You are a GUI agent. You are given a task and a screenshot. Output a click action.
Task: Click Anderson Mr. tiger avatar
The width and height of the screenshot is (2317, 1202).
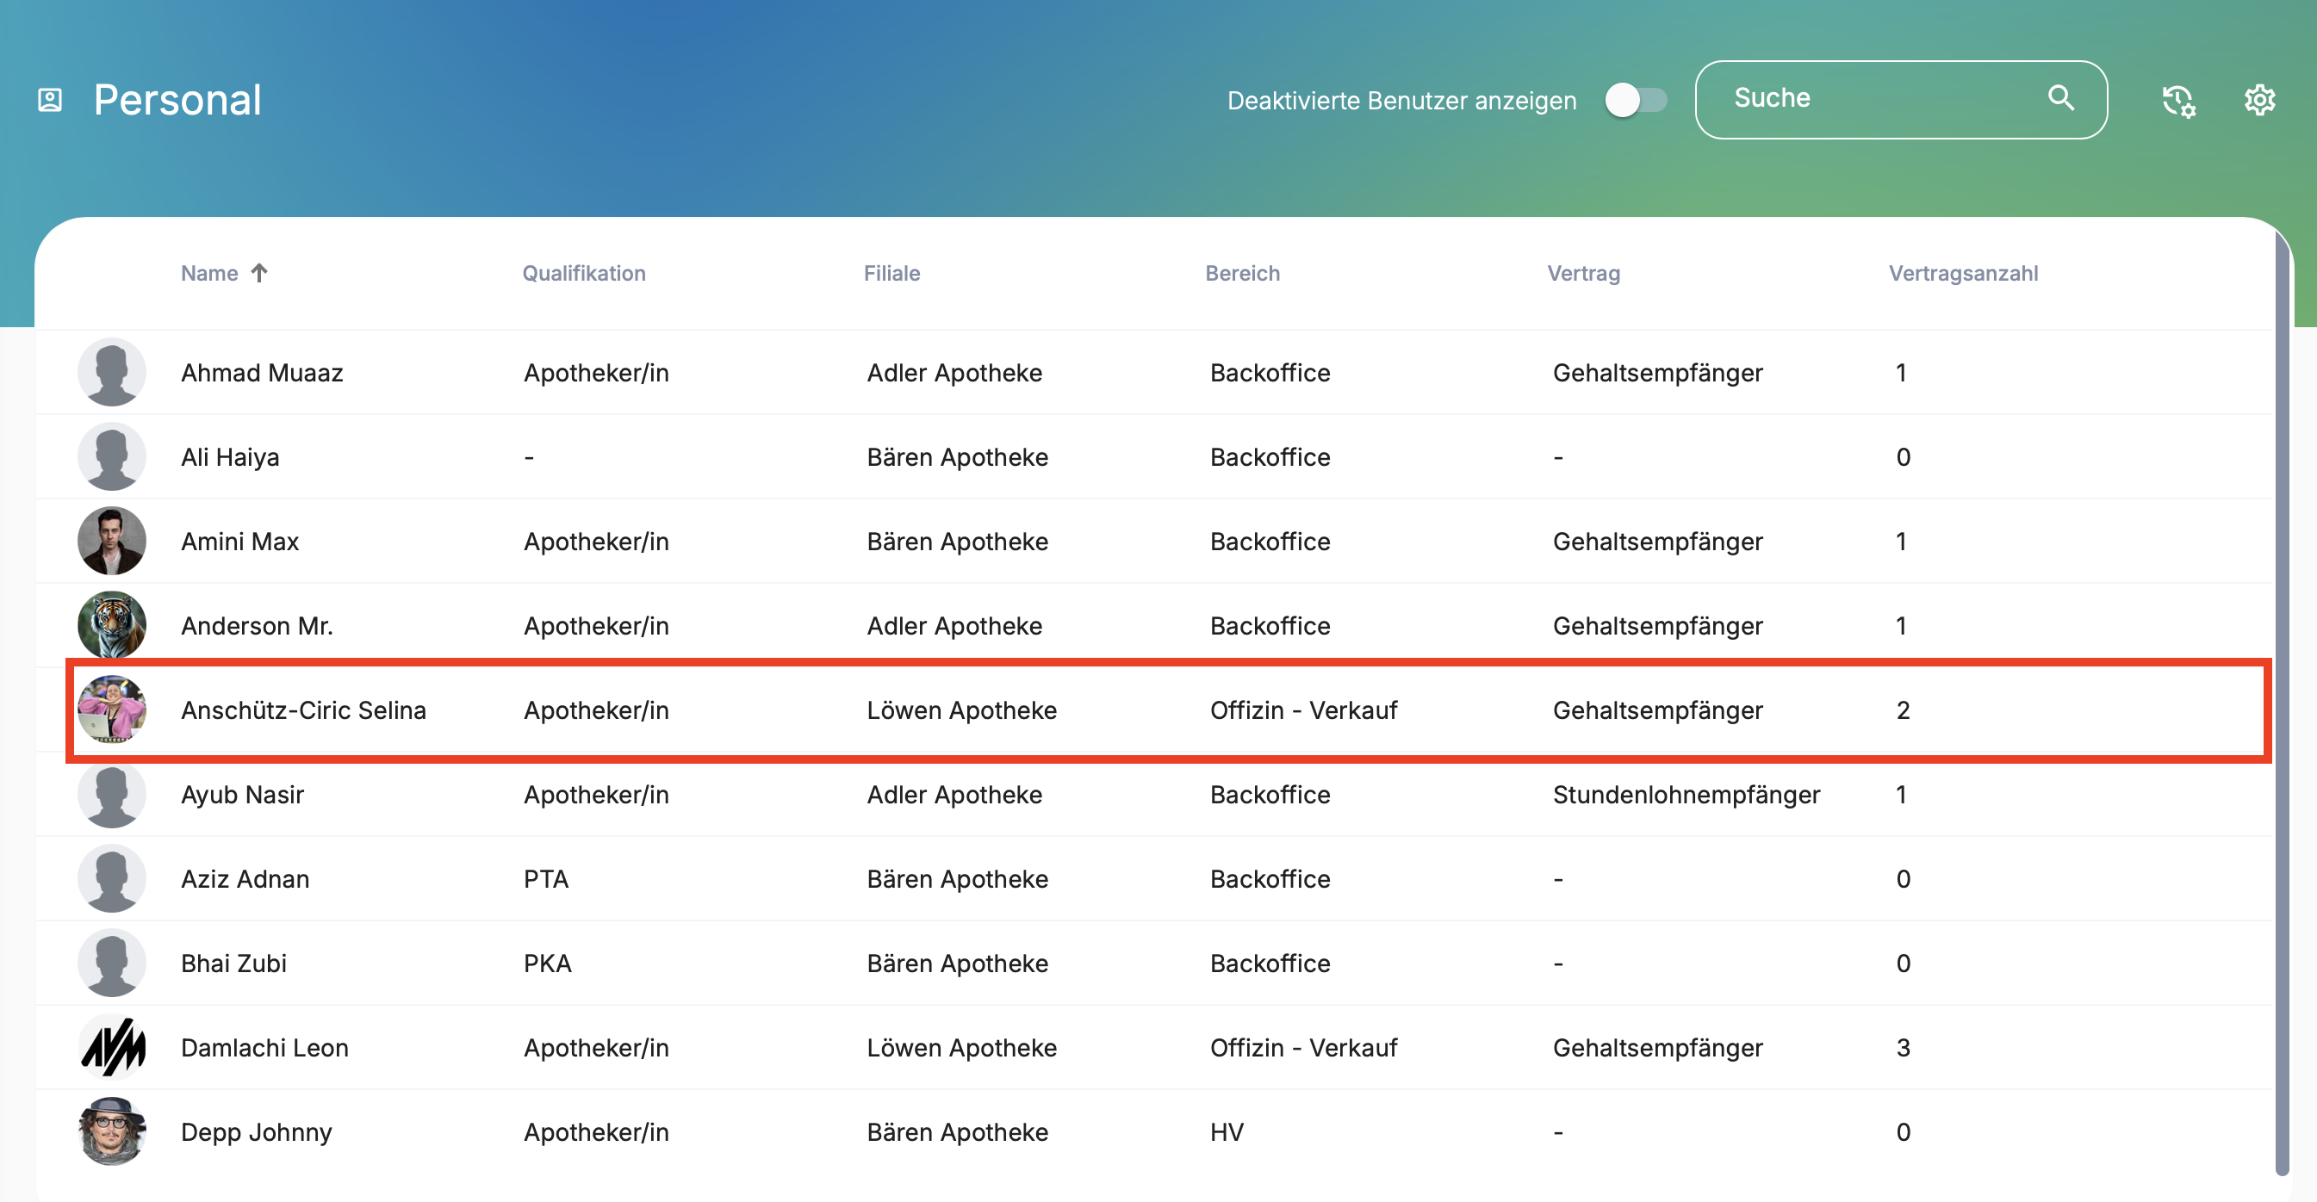[111, 625]
